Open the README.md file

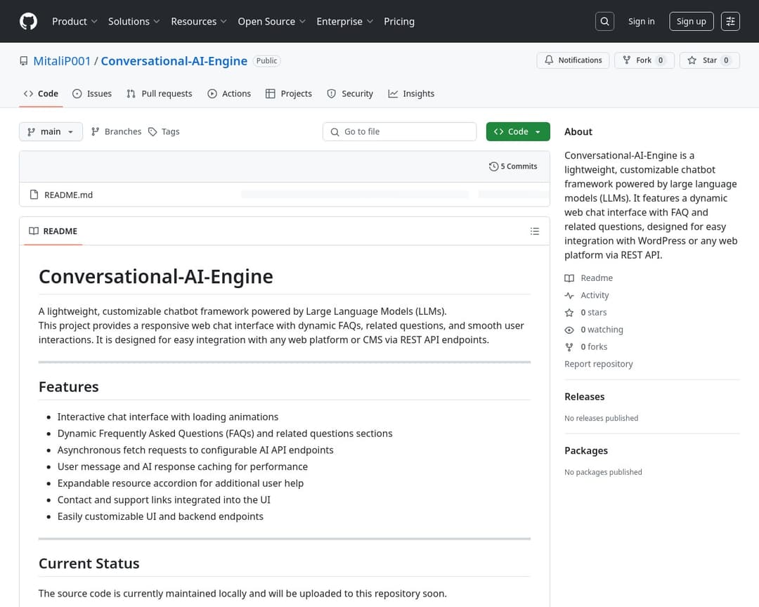pos(68,195)
